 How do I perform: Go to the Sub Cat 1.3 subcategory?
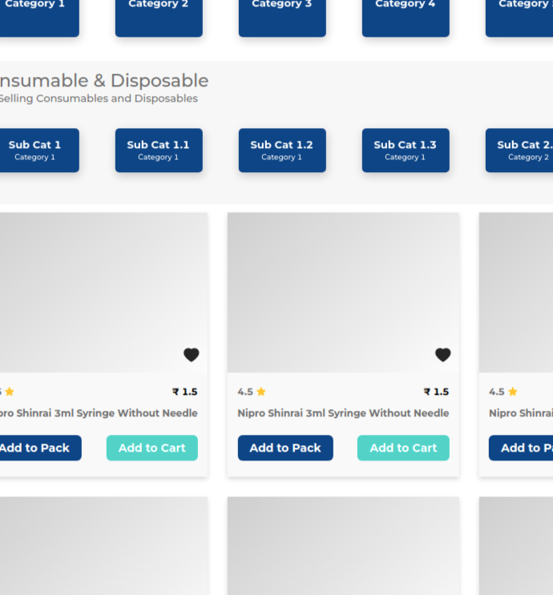[x=406, y=150]
